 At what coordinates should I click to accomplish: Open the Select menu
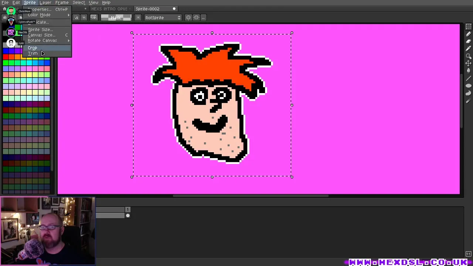coord(79,3)
